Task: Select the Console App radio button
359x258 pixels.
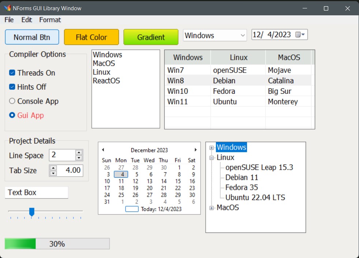Action: coord(12,101)
